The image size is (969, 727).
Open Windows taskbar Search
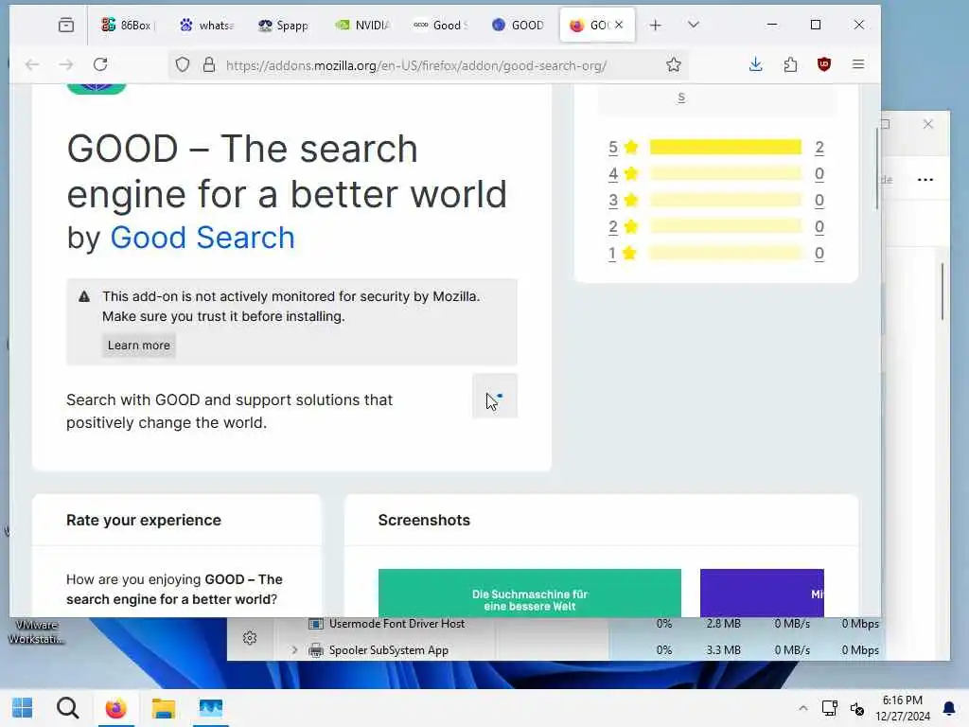68,708
